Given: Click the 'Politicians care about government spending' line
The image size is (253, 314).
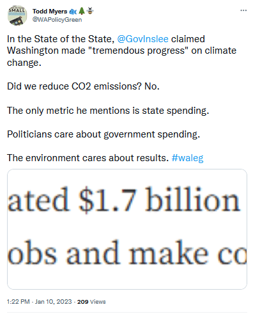Looking at the screenshot, I should (x=103, y=134).
